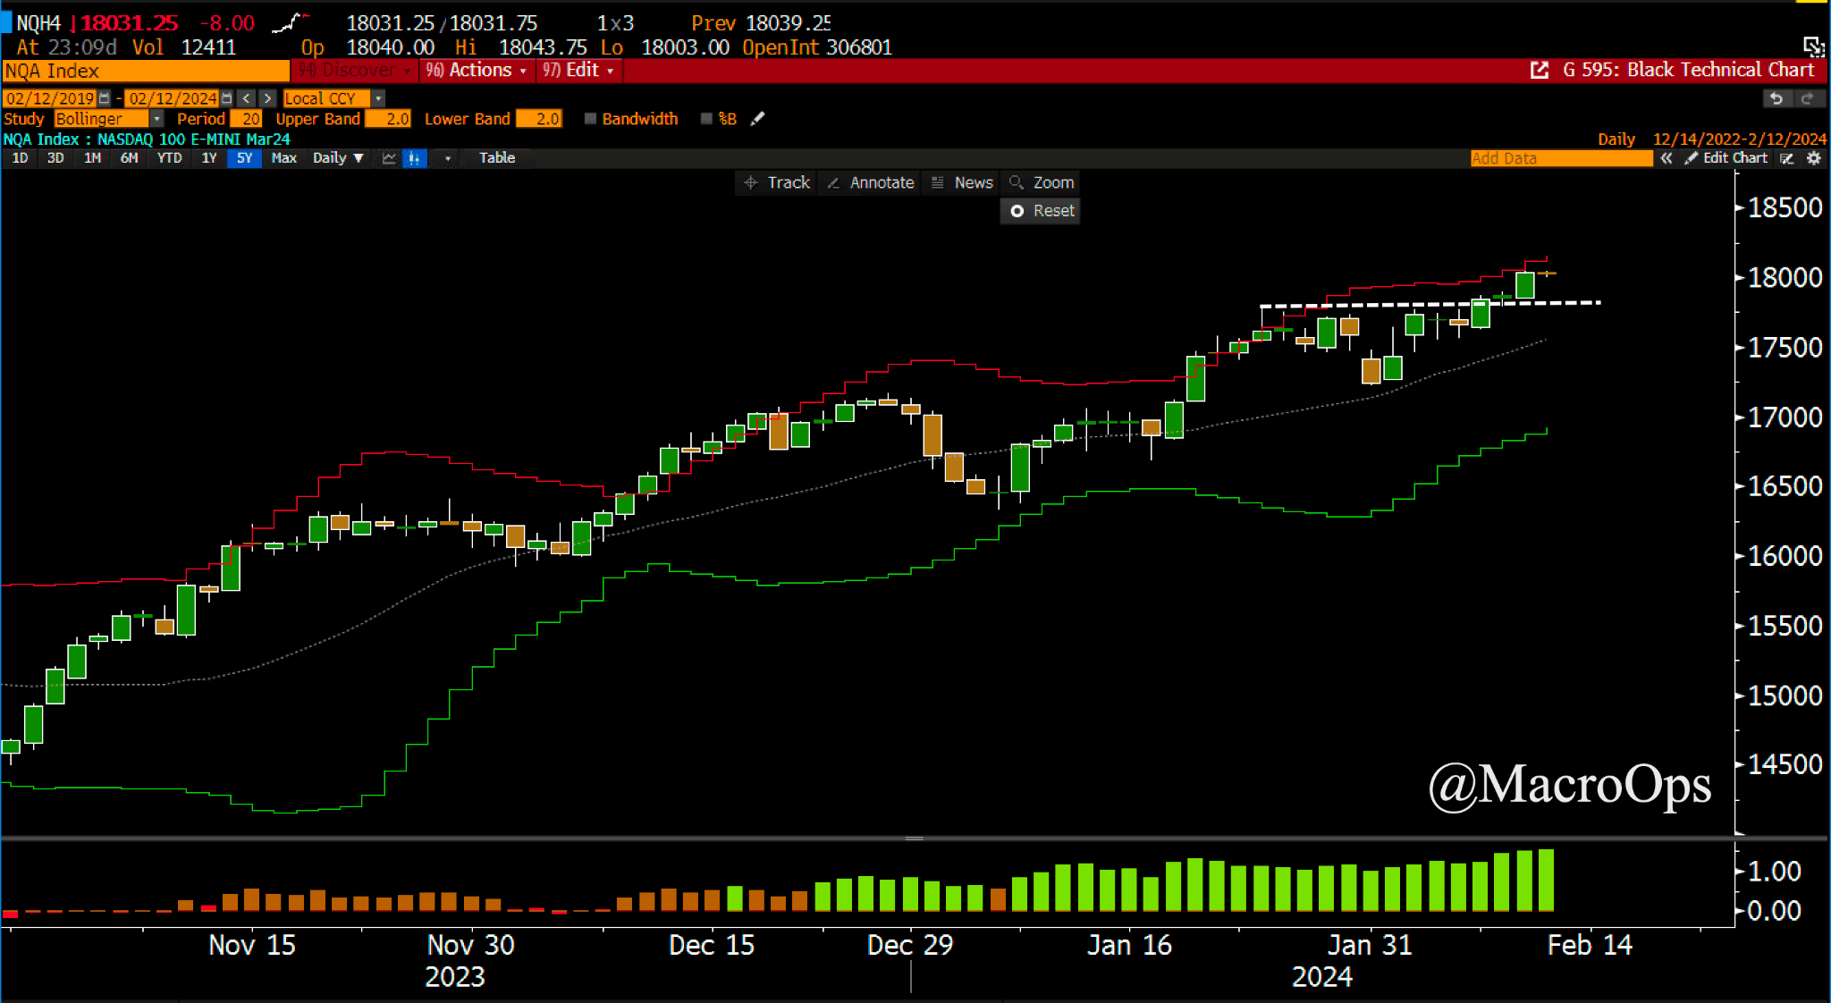Click the Annotate button

point(871,182)
